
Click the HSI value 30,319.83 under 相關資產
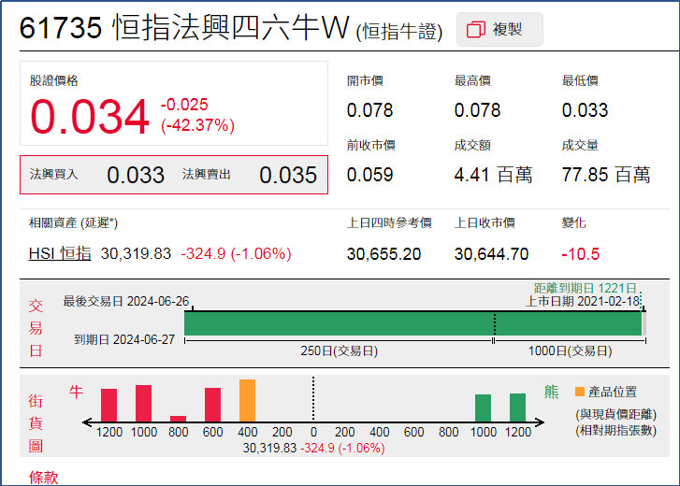point(136,253)
